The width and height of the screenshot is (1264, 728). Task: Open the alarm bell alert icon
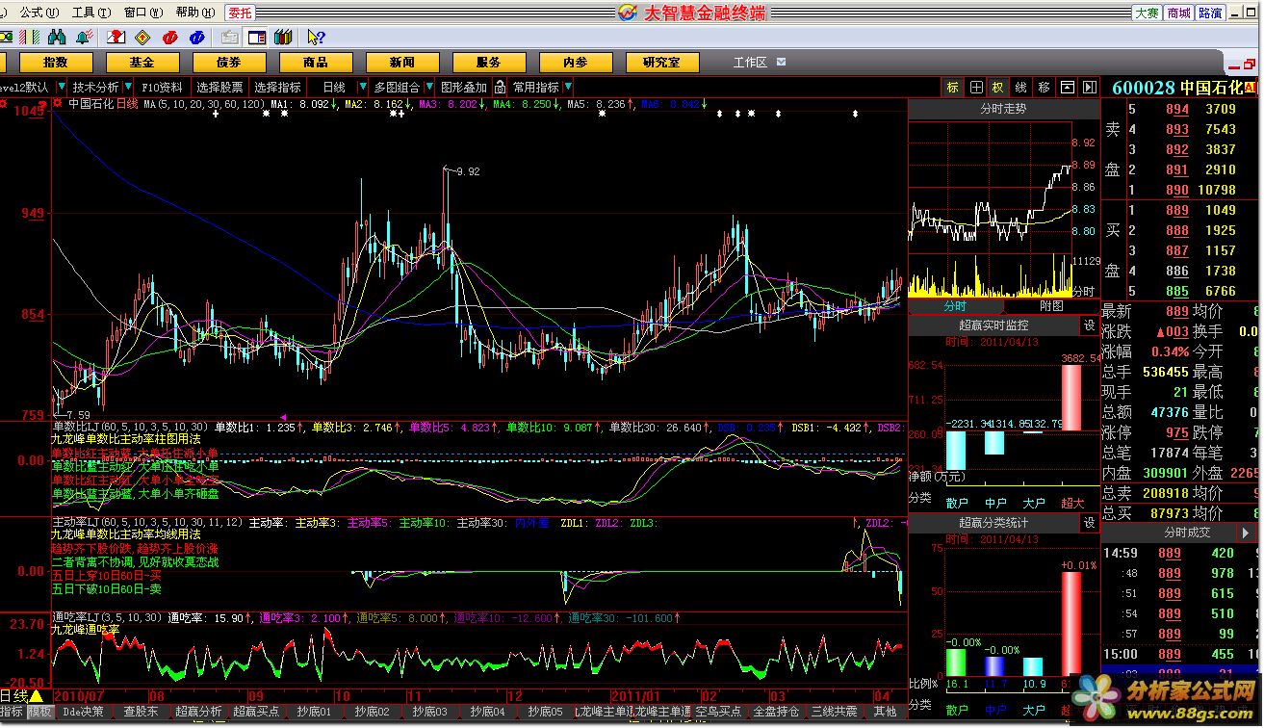(x=84, y=38)
